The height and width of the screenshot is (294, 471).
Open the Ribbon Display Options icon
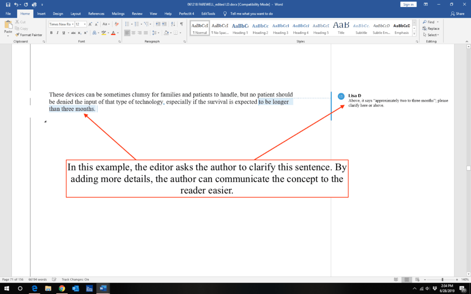425,5
